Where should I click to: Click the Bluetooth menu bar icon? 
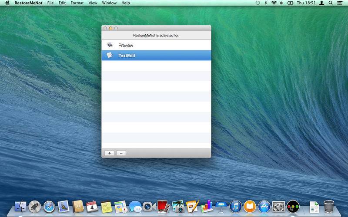coord(266,3)
